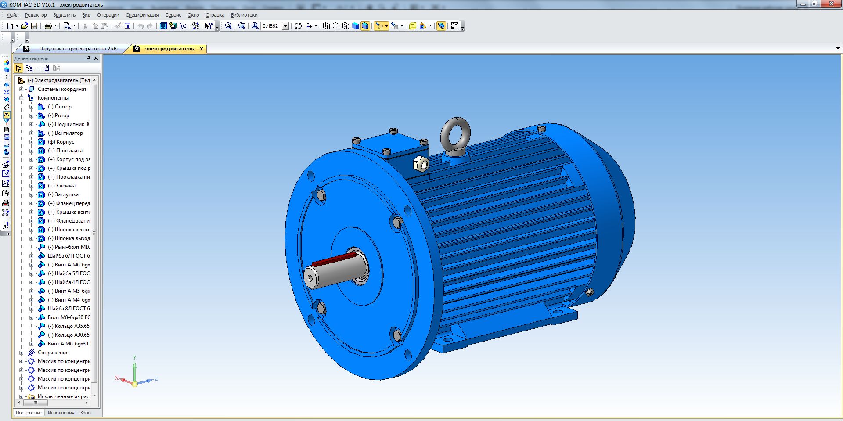The image size is (843, 421).
Task: Click the zoom scale value field
Action: tap(271, 26)
